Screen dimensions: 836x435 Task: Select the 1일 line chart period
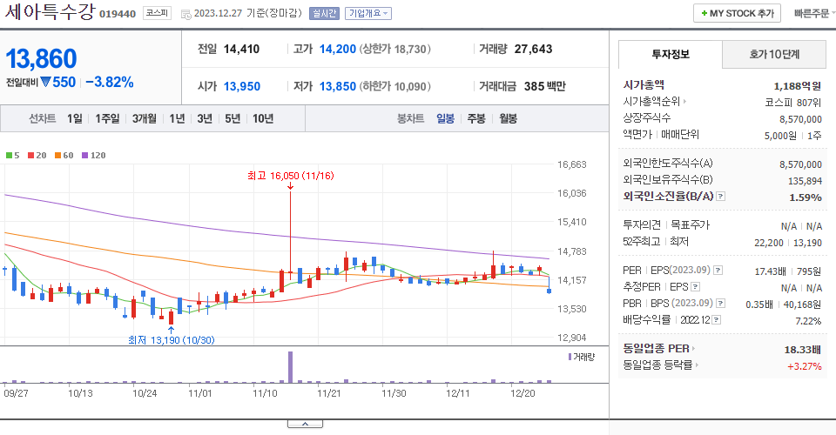(x=75, y=118)
